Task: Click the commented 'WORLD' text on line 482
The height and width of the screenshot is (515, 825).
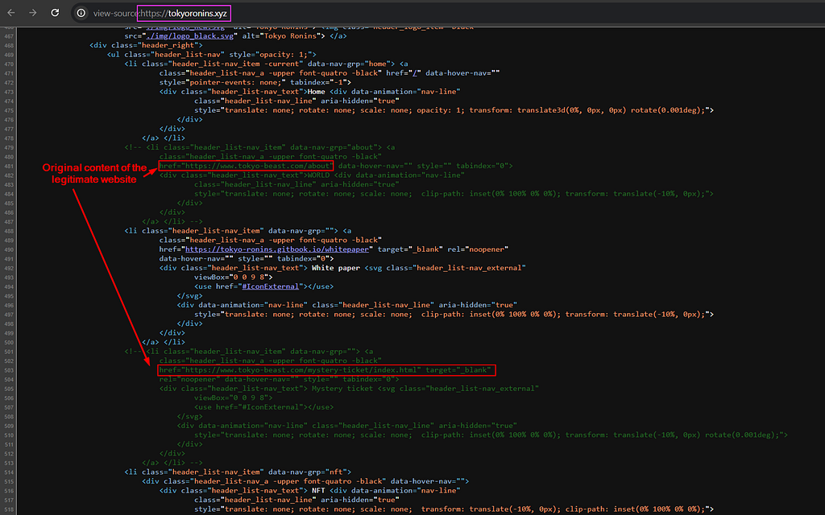Action: [319, 175]
